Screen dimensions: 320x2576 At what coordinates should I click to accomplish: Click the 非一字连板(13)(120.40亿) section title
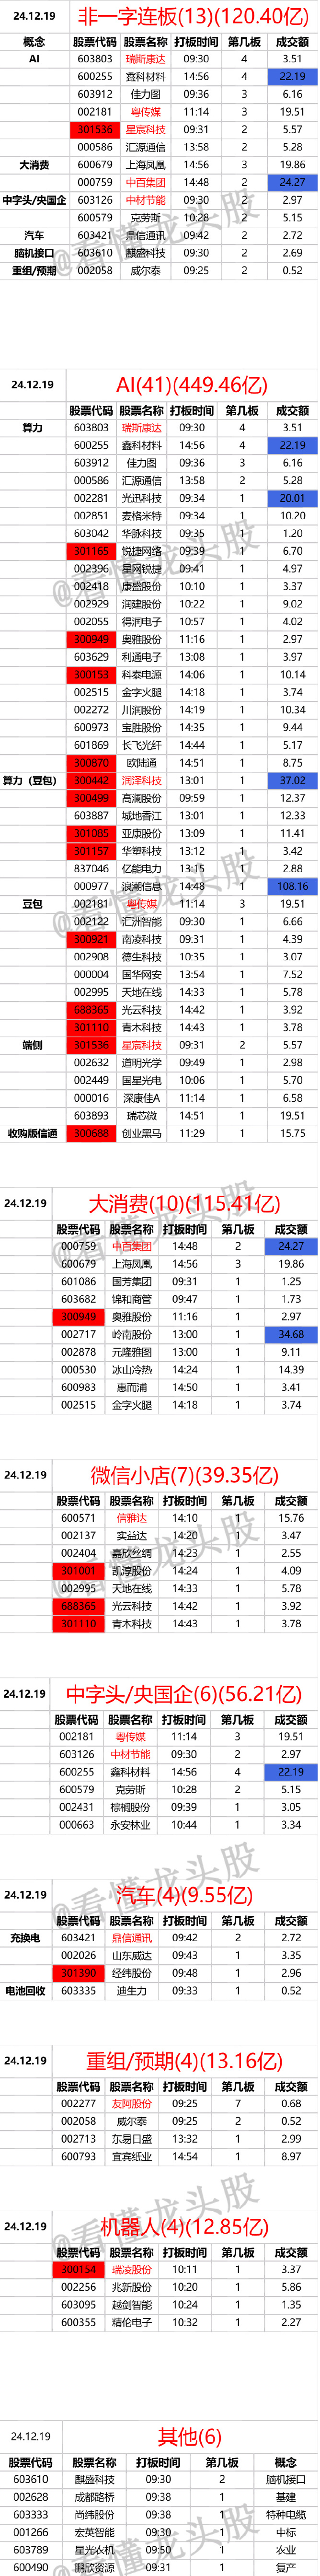tap(193, 16)
